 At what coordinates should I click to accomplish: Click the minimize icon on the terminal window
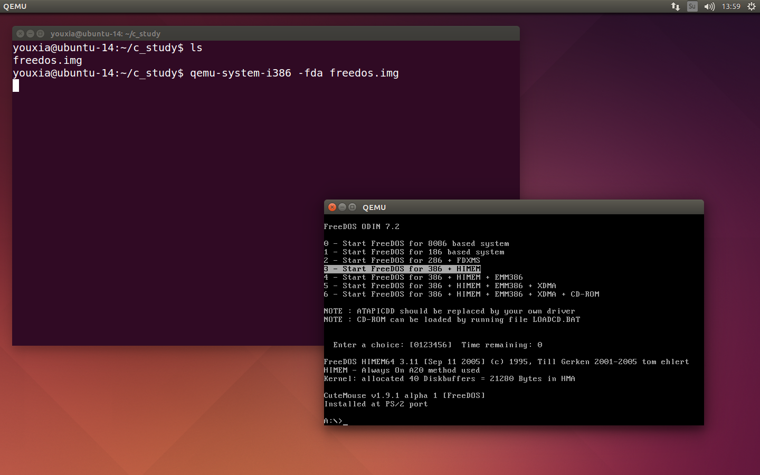pos(30,33)
